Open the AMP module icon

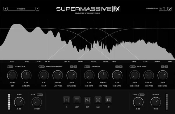[x=77, y=100]
